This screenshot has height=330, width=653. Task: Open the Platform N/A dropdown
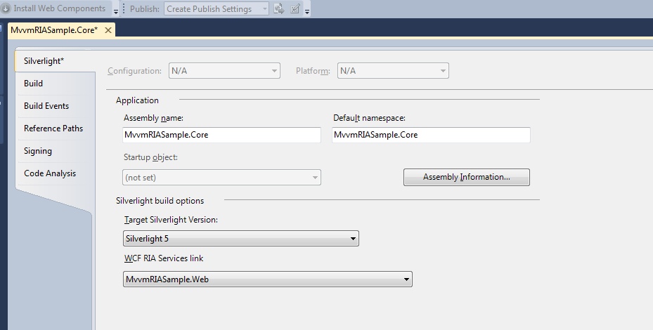393,71
